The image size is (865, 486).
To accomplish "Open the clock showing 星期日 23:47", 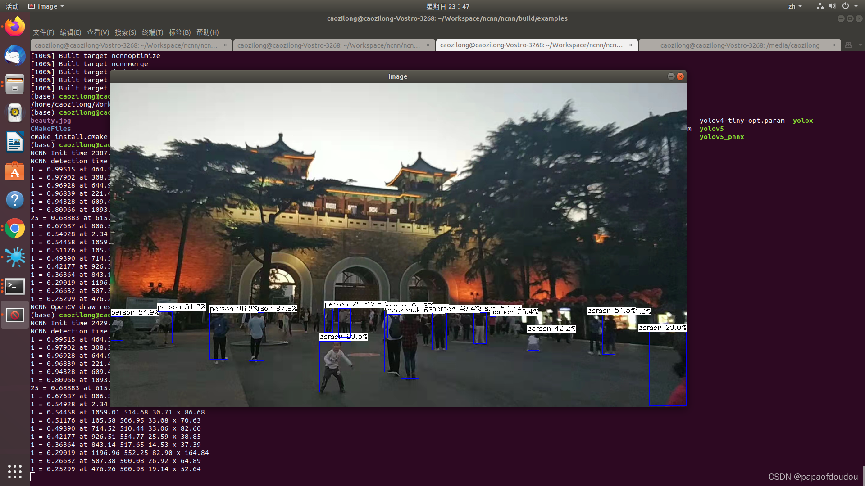I will (x=447, y=6).
